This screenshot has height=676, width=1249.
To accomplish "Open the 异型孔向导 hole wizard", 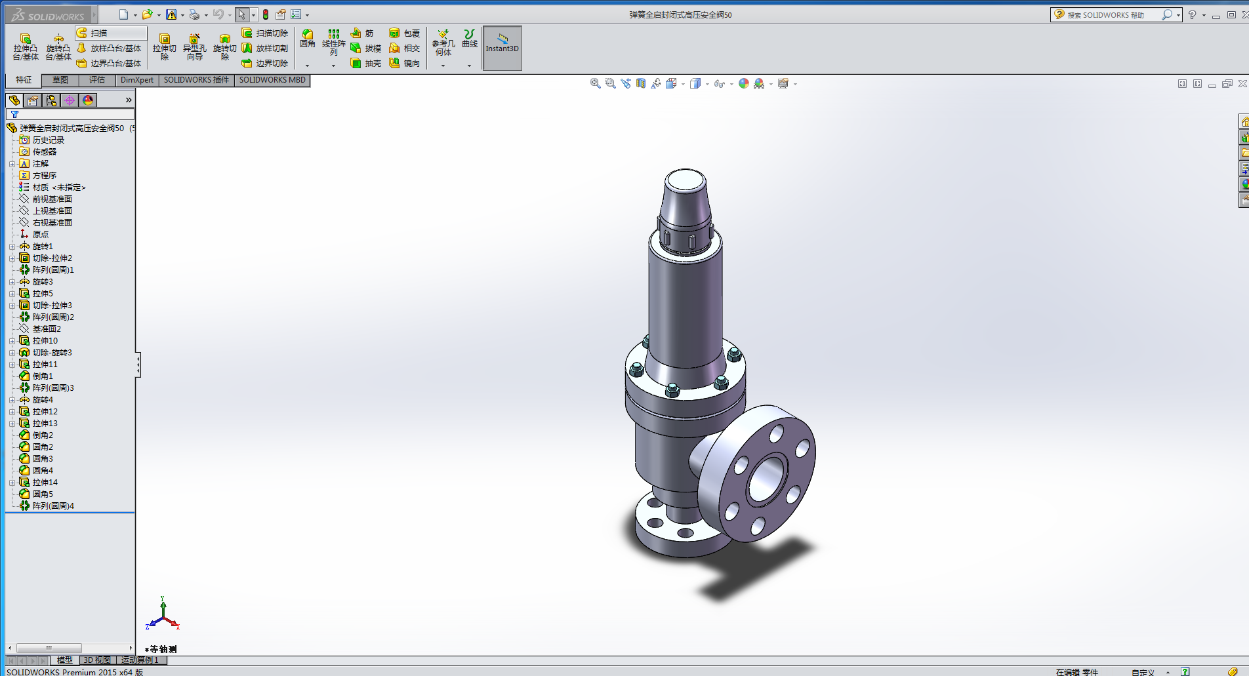I will [194, 47].
